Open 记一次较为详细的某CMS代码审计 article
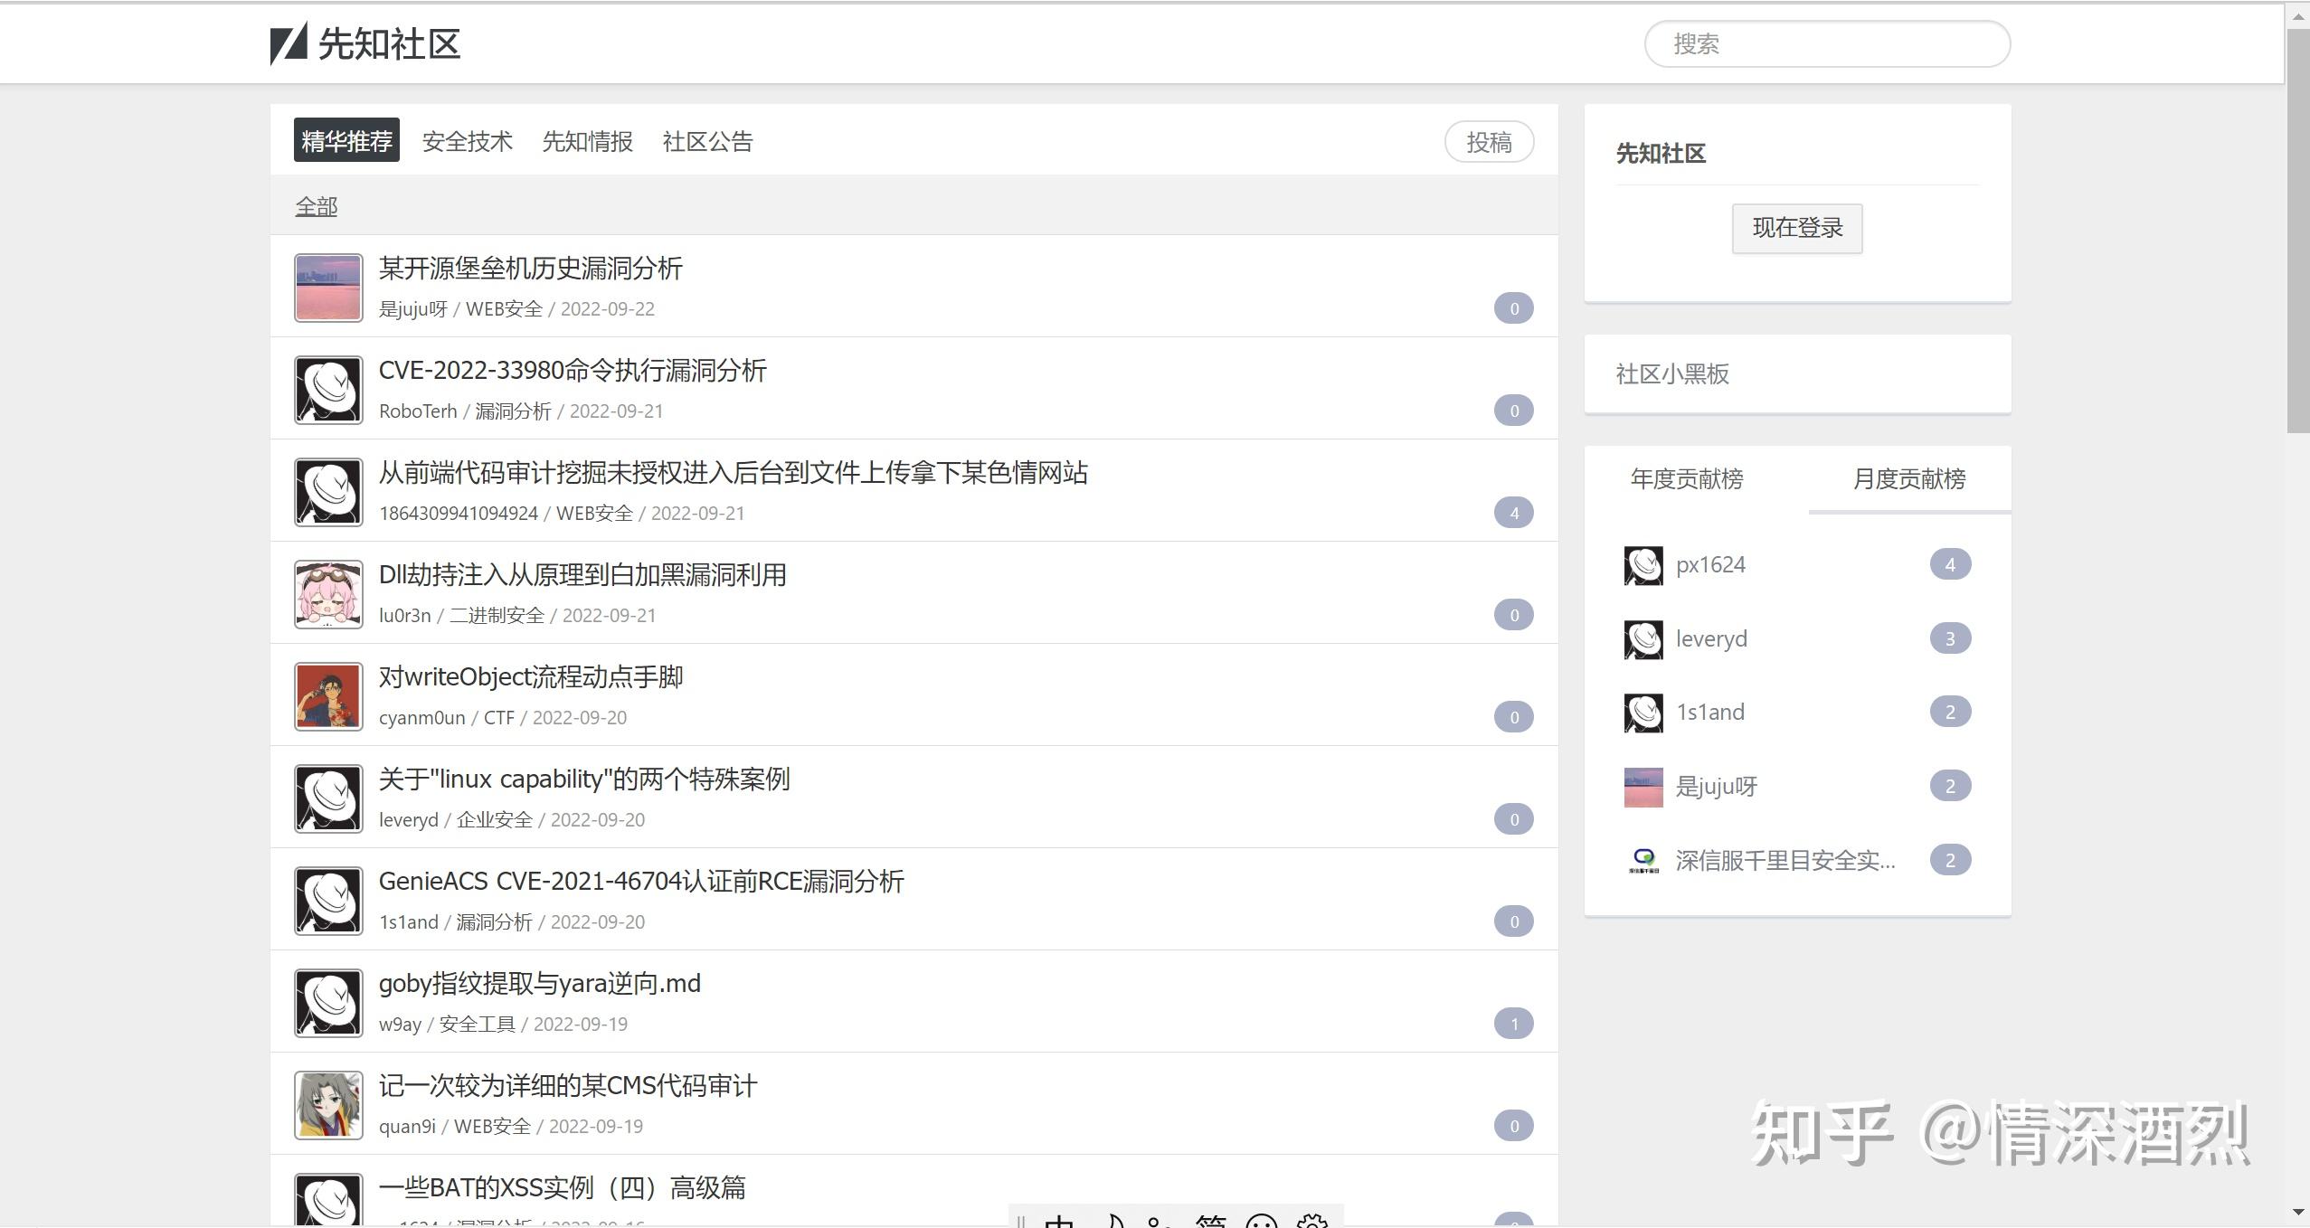Viewport: 2310px width, 1228px height. (x=568, y=1085)
